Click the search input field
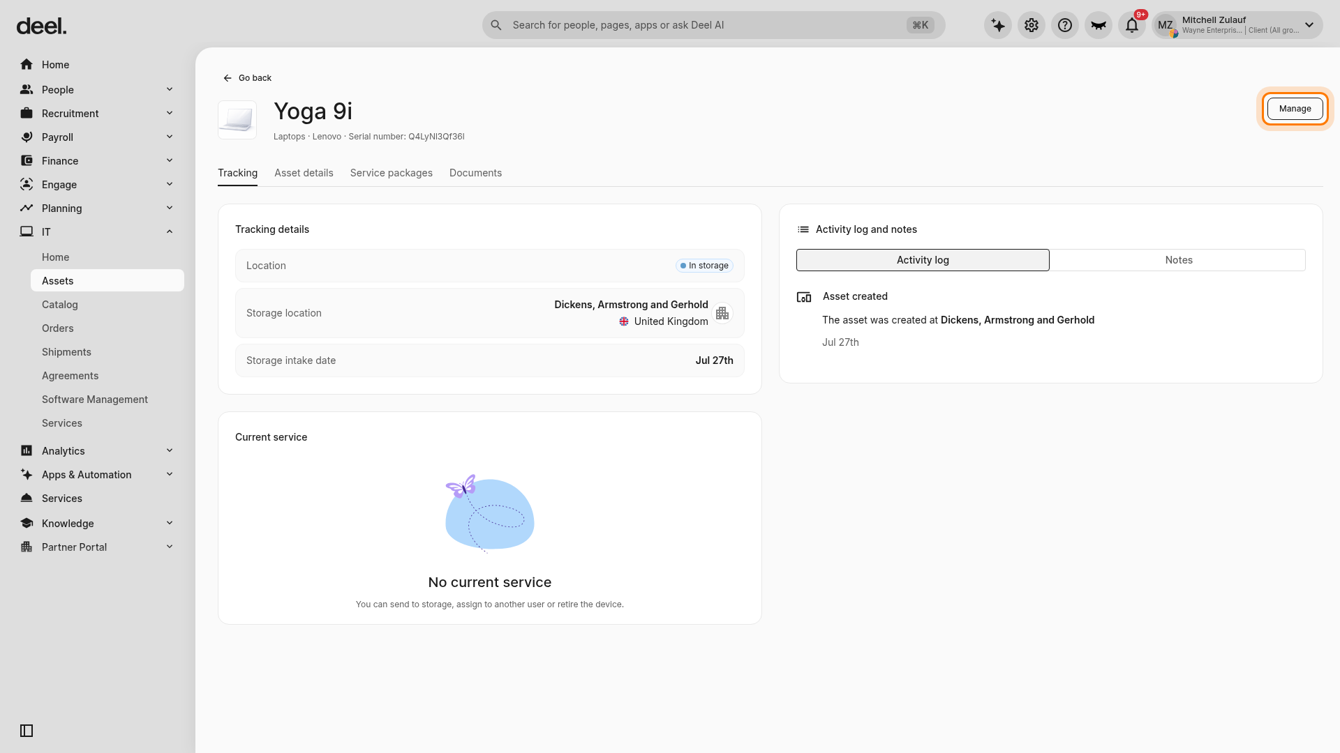Image resolution: width=1340 pixels, height=753 pixels. (x=713, y=25)
